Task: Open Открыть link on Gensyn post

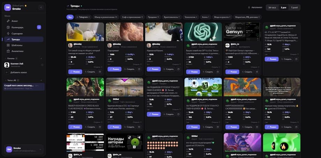Action: tap(255, 67)
